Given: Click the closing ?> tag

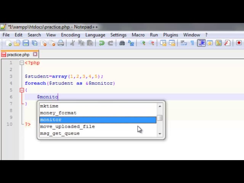Looking at the screenshot, I should 28,124.
